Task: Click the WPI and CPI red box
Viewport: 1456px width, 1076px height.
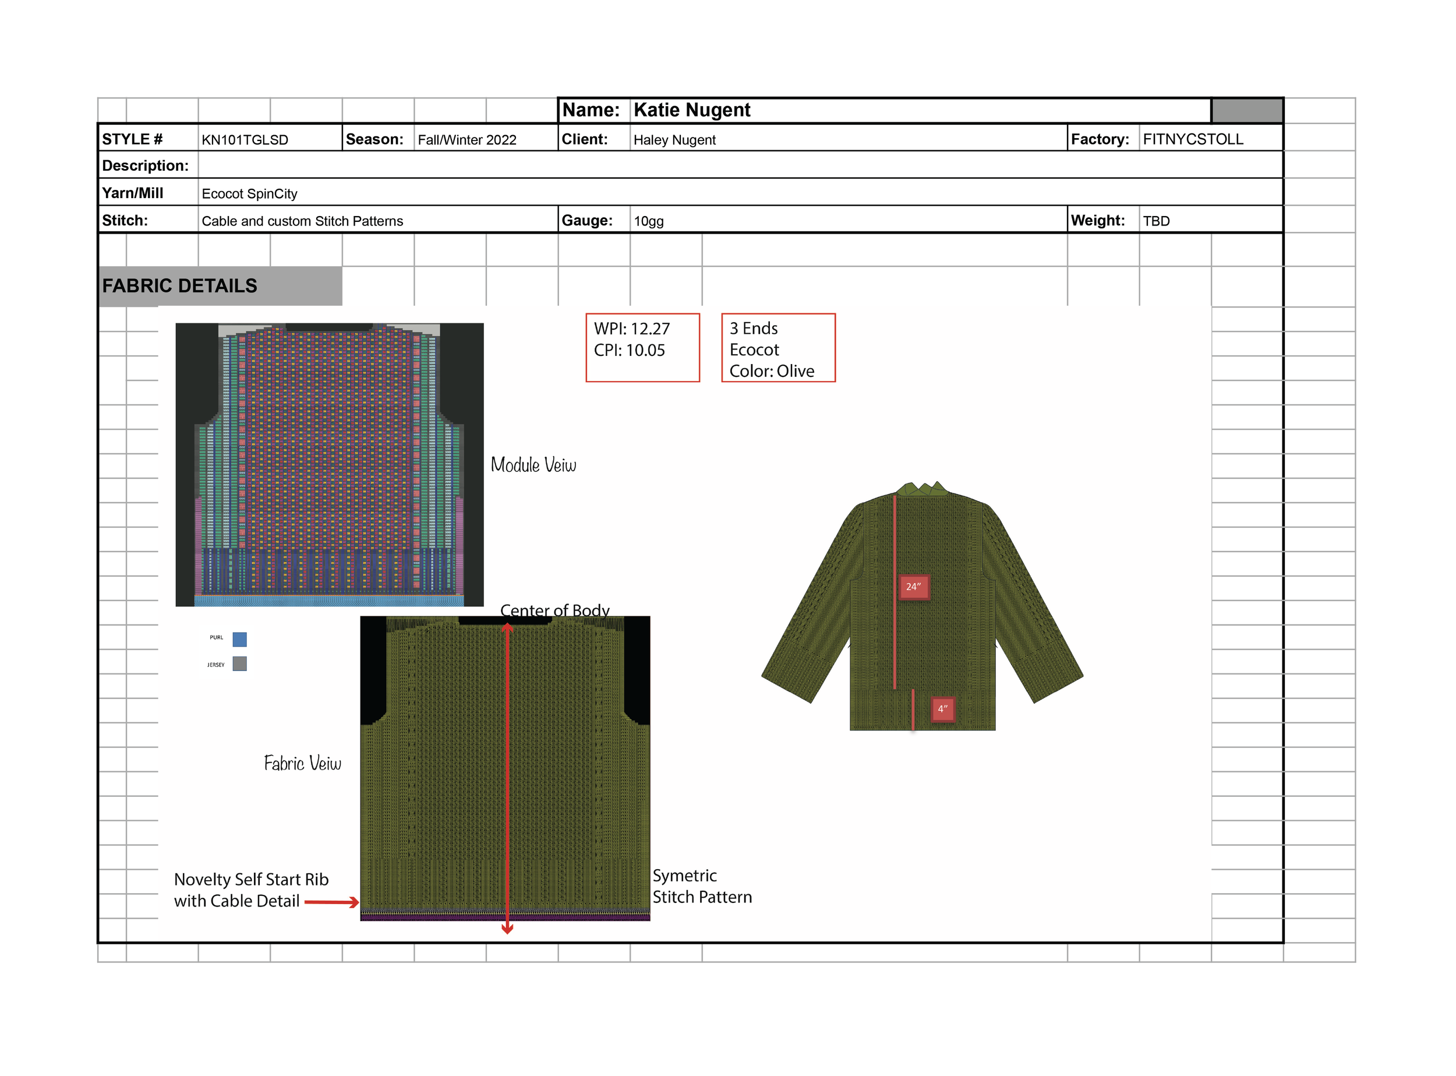Action: (x=643, y=348)
